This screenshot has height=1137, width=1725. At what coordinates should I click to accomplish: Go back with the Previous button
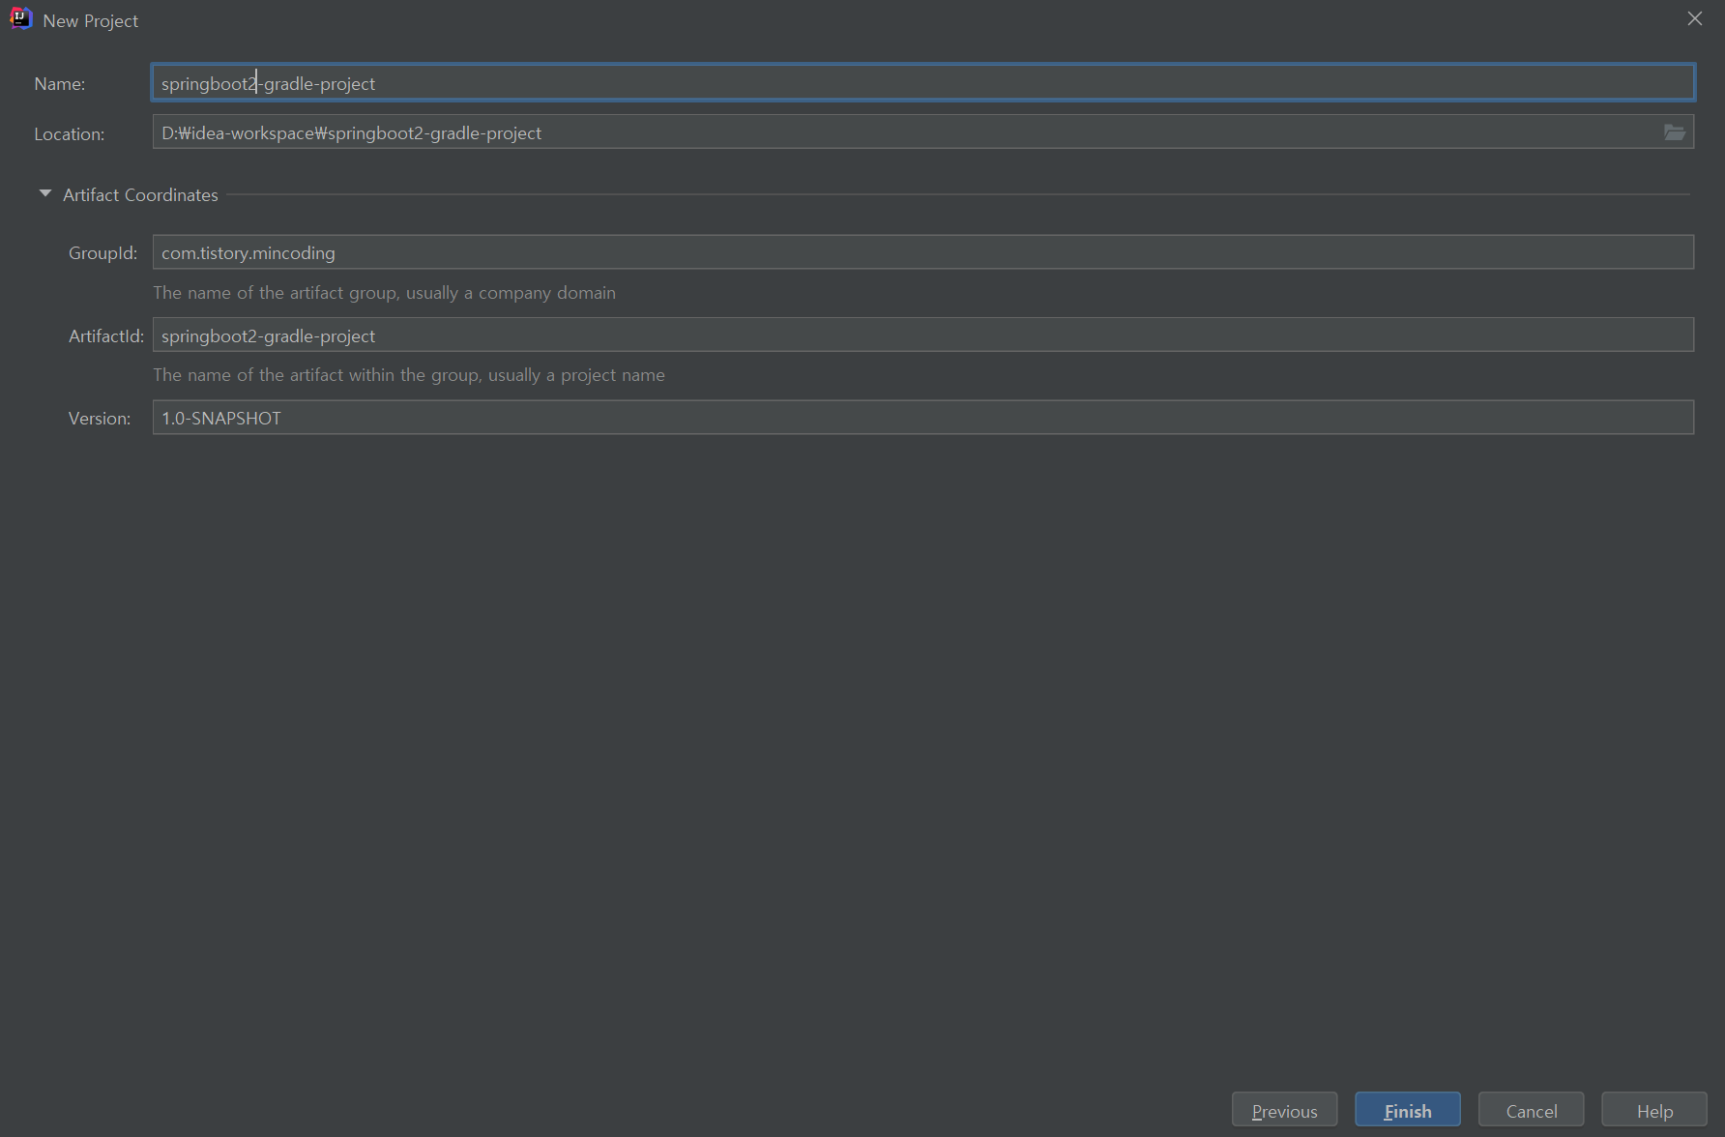pyautogui.click(x=1284, y=1110)
